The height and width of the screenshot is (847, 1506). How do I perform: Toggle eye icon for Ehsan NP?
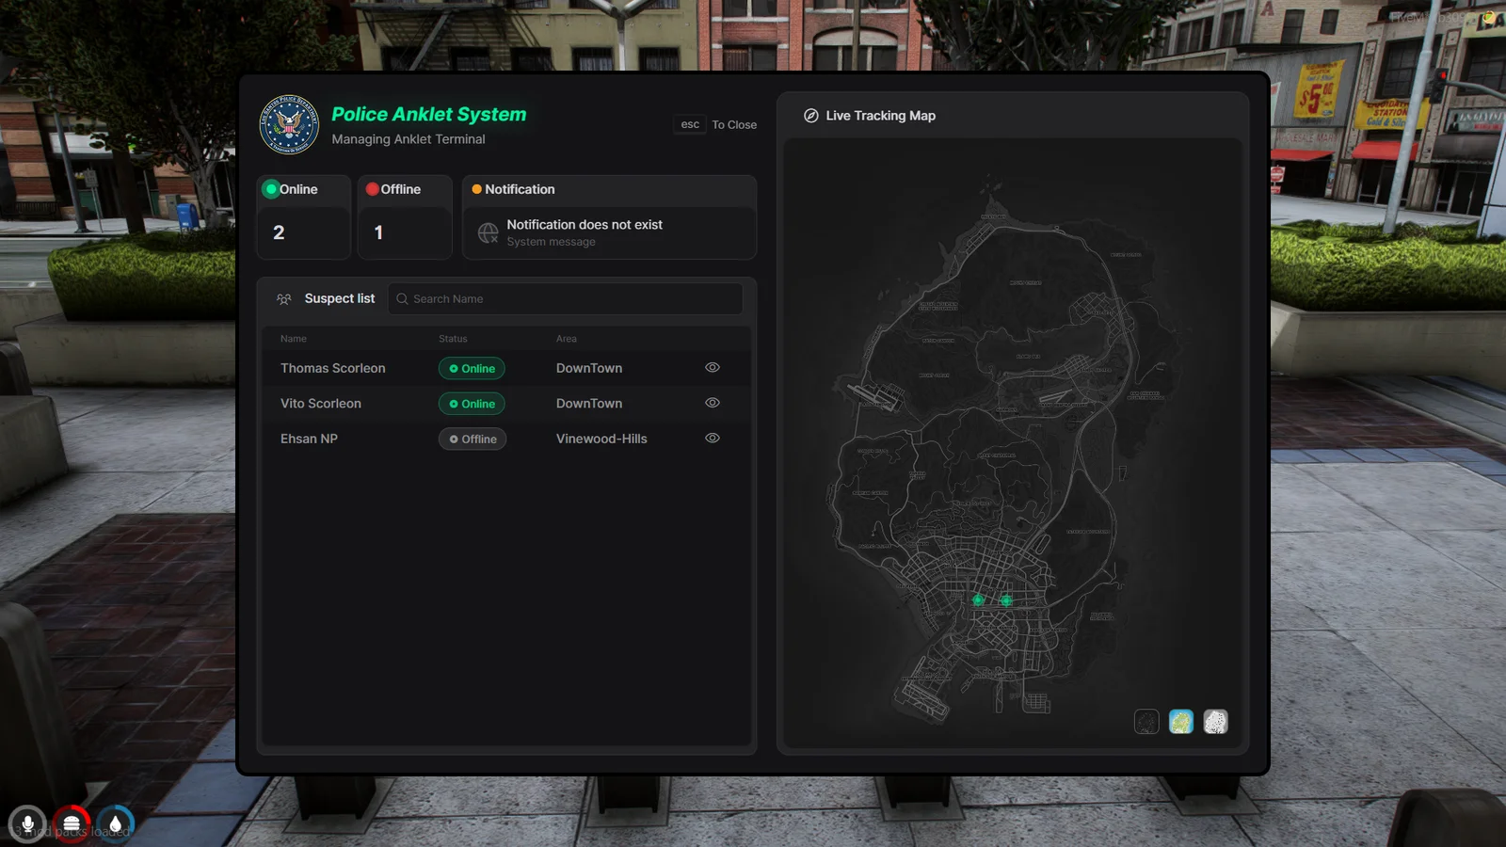click(x=713, y=439)
